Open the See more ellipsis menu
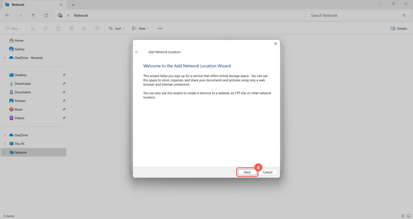Screen dimensions: 413x219 tap(160, 28)
